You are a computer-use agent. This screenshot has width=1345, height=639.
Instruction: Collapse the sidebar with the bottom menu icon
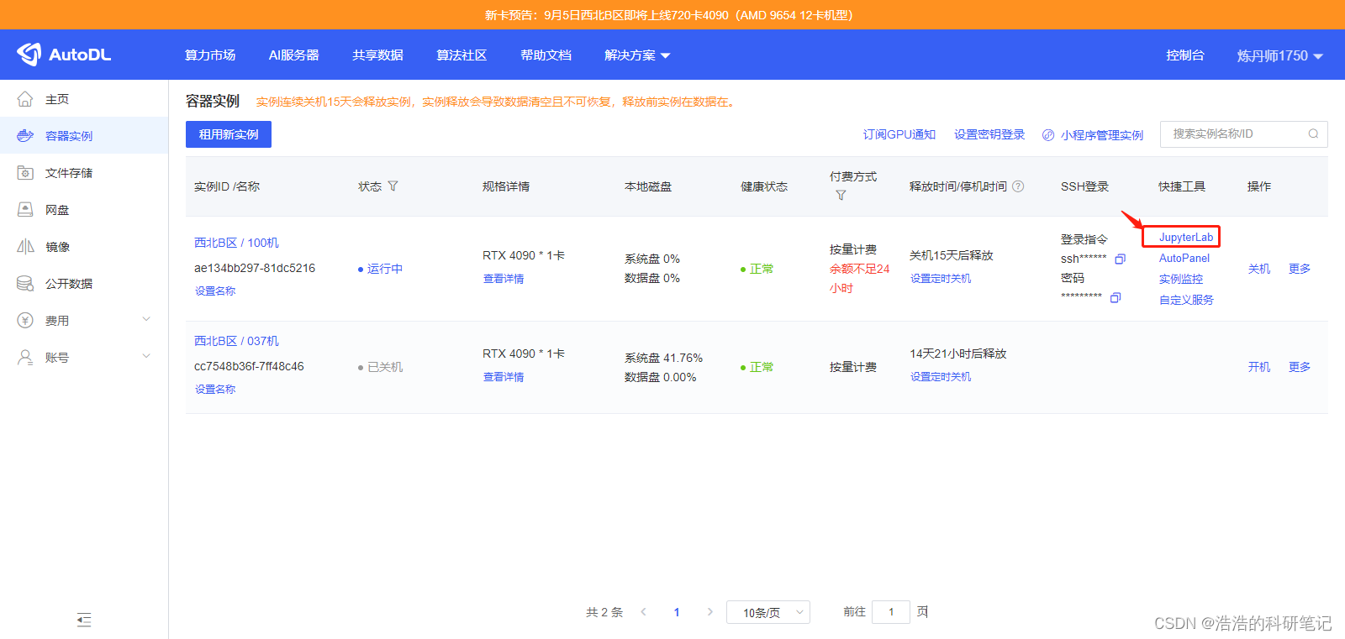point(84,621)
